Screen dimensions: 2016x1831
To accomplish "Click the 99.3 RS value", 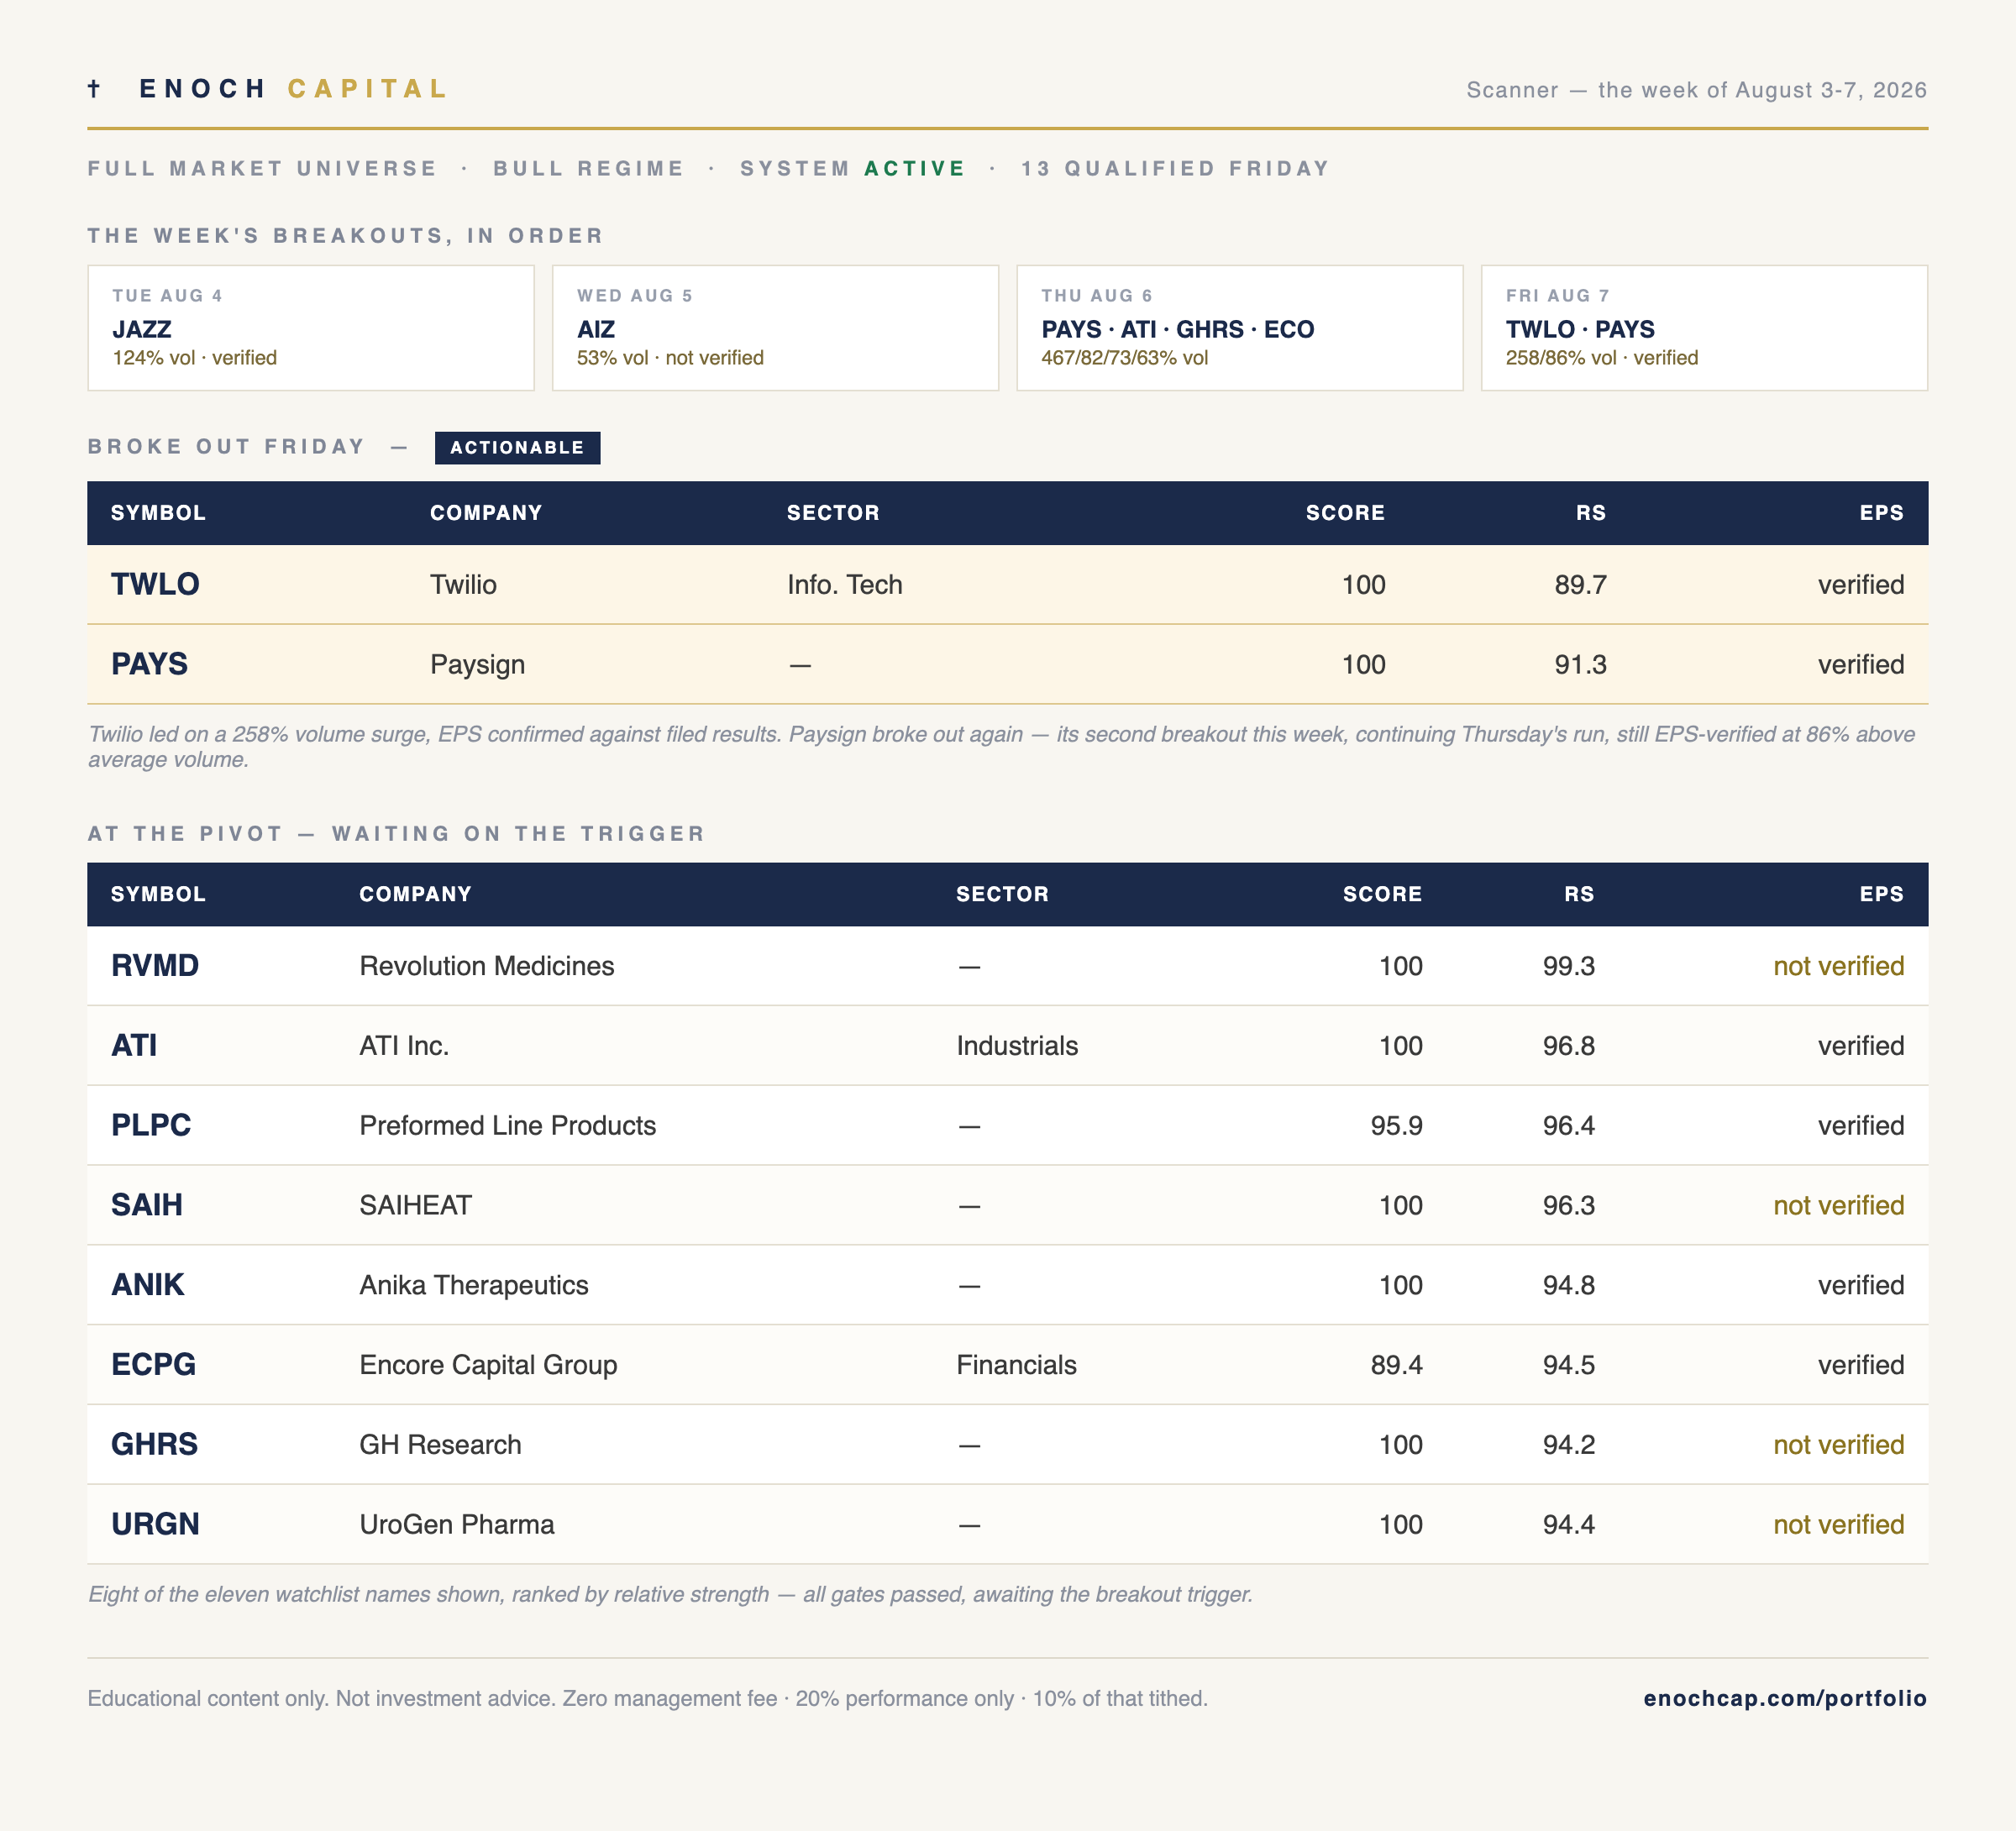I will click(1568, 966).
